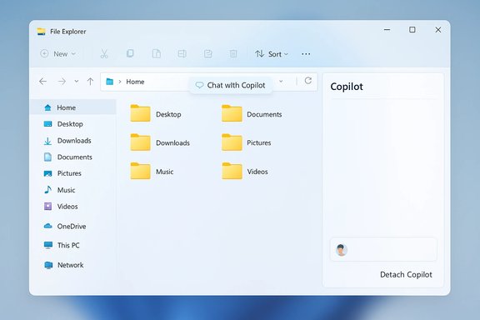Minimize the File Explorer window
This screenshot has width=480, height=320.
coord(387,30)
